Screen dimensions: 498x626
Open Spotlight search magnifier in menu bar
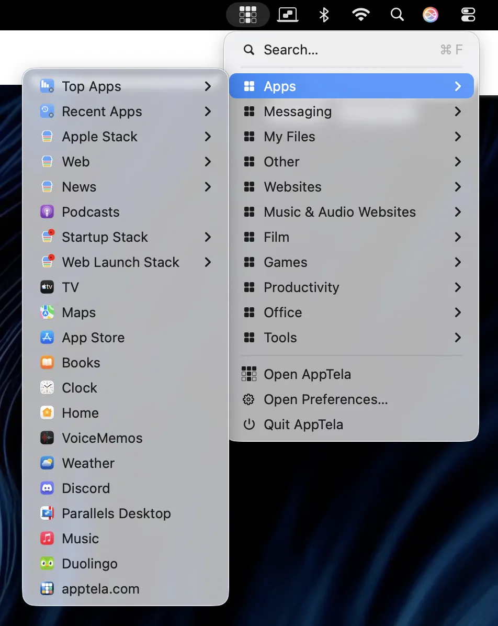coord(397,15)
